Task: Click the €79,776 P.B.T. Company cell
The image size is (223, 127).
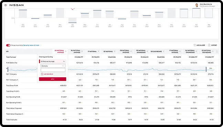Action: click(x=211, y=74)
